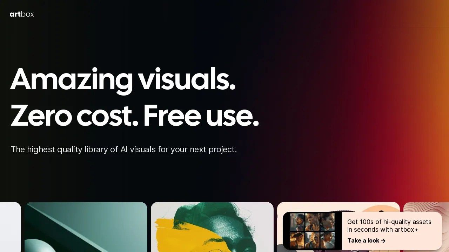449x252 pixels.
Task: Select the top-right athlete portrait in promo
Action: [327, 222]
